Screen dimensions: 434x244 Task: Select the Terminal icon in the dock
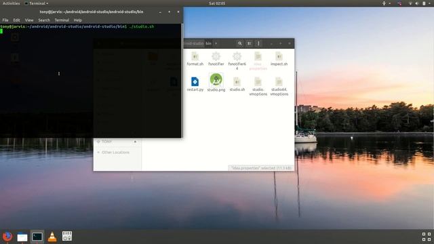[37, 237]
